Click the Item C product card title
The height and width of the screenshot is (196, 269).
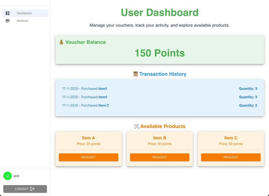coord(231,138)
